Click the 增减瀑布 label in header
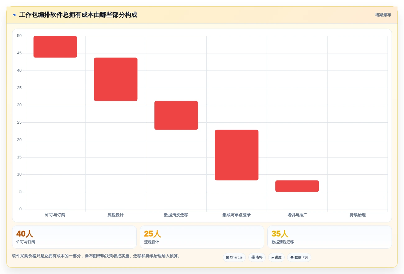 click(383, 15)
